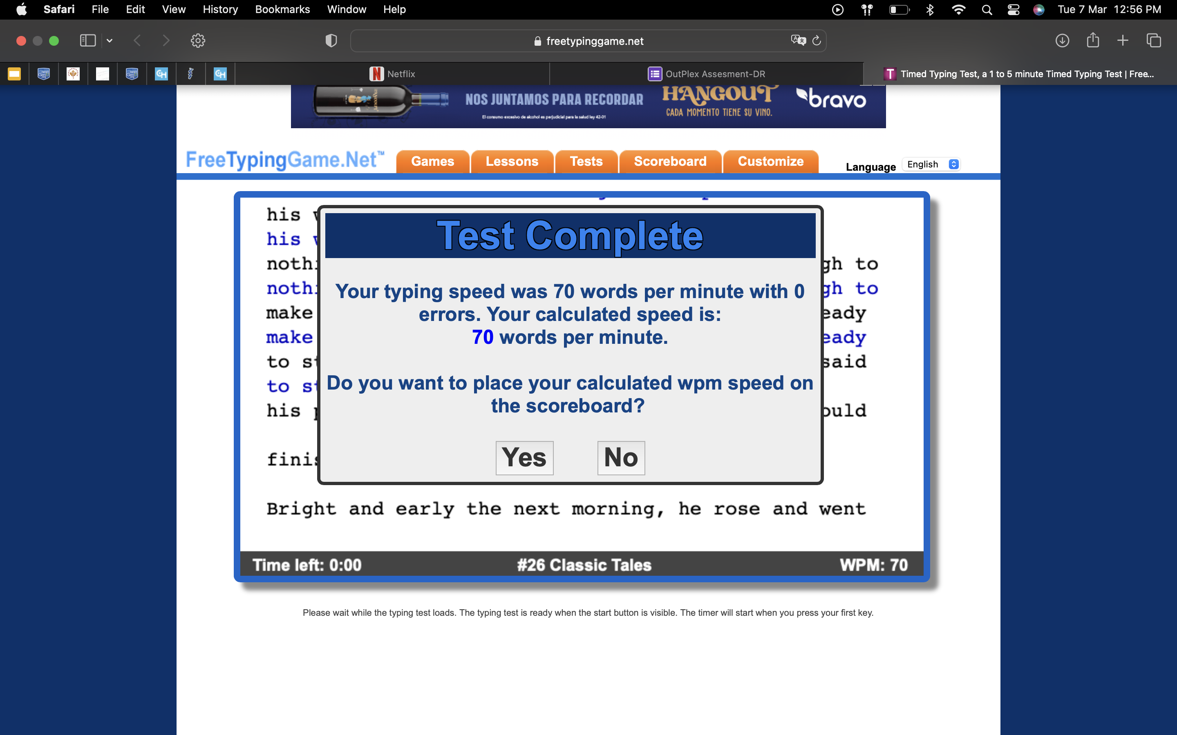Open the Bookmarks menu
1177x735 pixels.
[282, 9]
